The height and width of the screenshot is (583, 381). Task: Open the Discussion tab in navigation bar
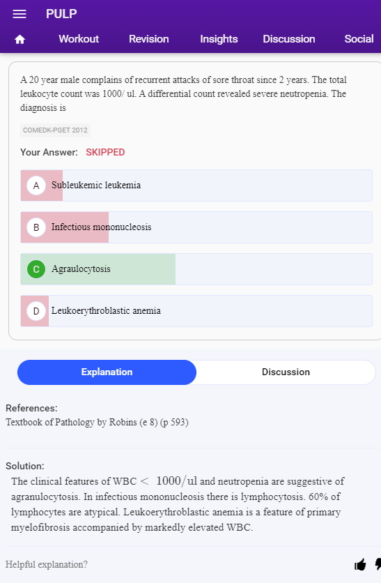point(289,39)
